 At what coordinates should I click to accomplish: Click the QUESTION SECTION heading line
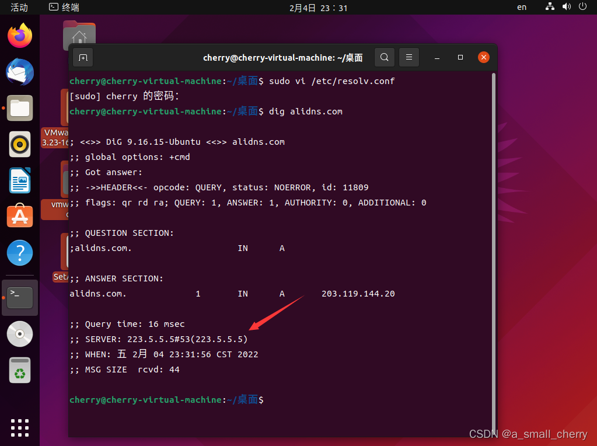(x=122, y=233)
